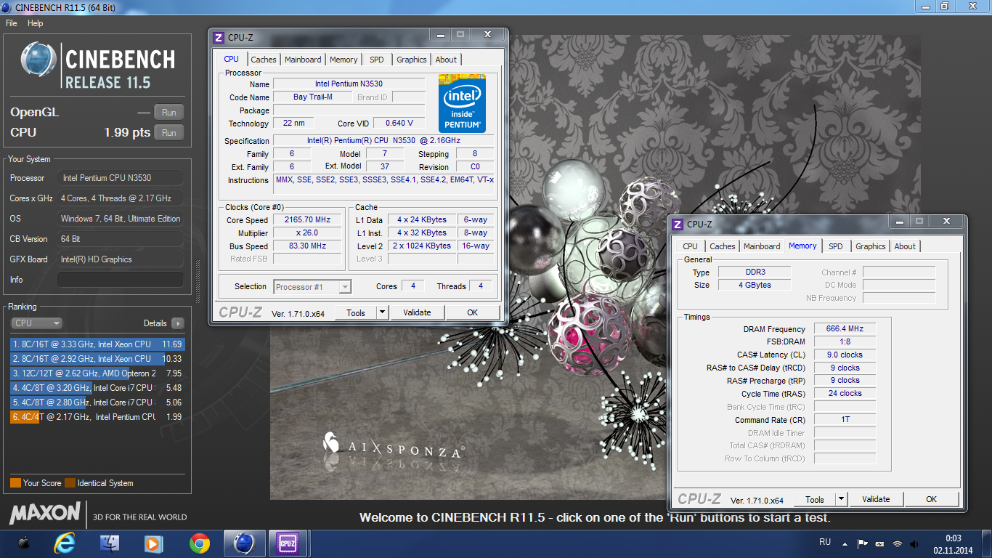Minimize the Memory CPU-Z window
Viewport: 992px width, 558px height.
coord(900,221)
